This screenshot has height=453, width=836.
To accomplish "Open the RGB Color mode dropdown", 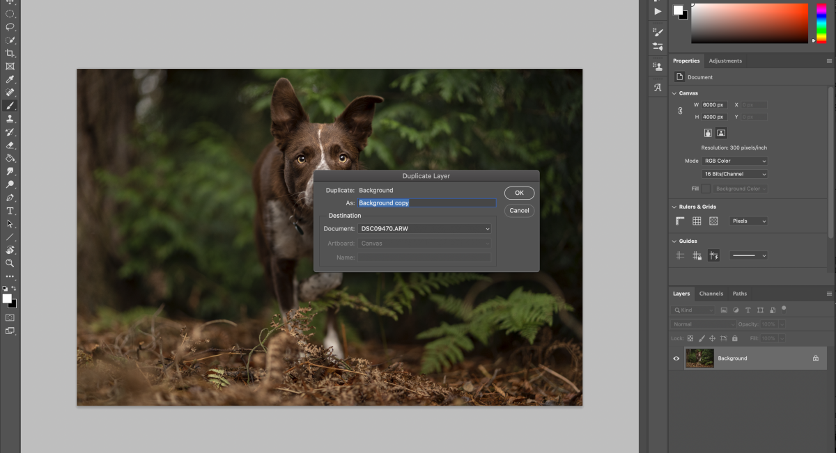I will (734, 160).
